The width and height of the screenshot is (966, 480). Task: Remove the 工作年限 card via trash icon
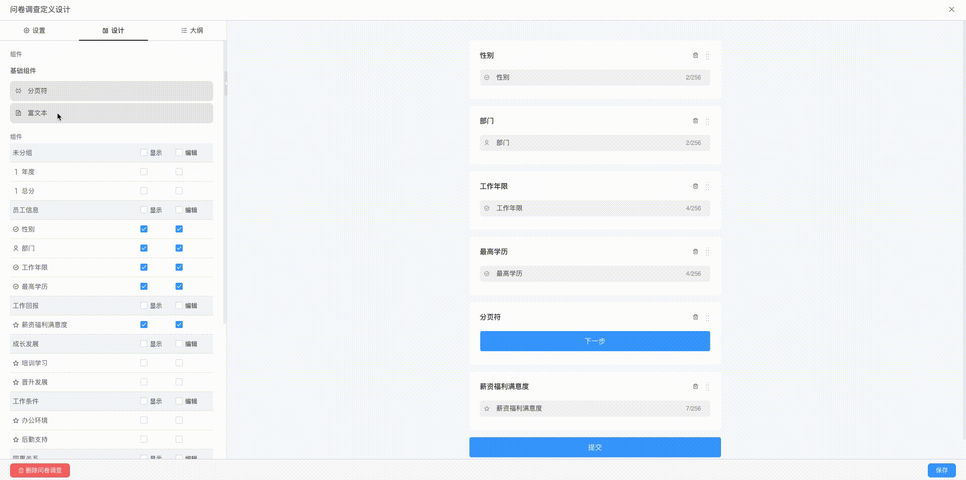tap(695, 186)
